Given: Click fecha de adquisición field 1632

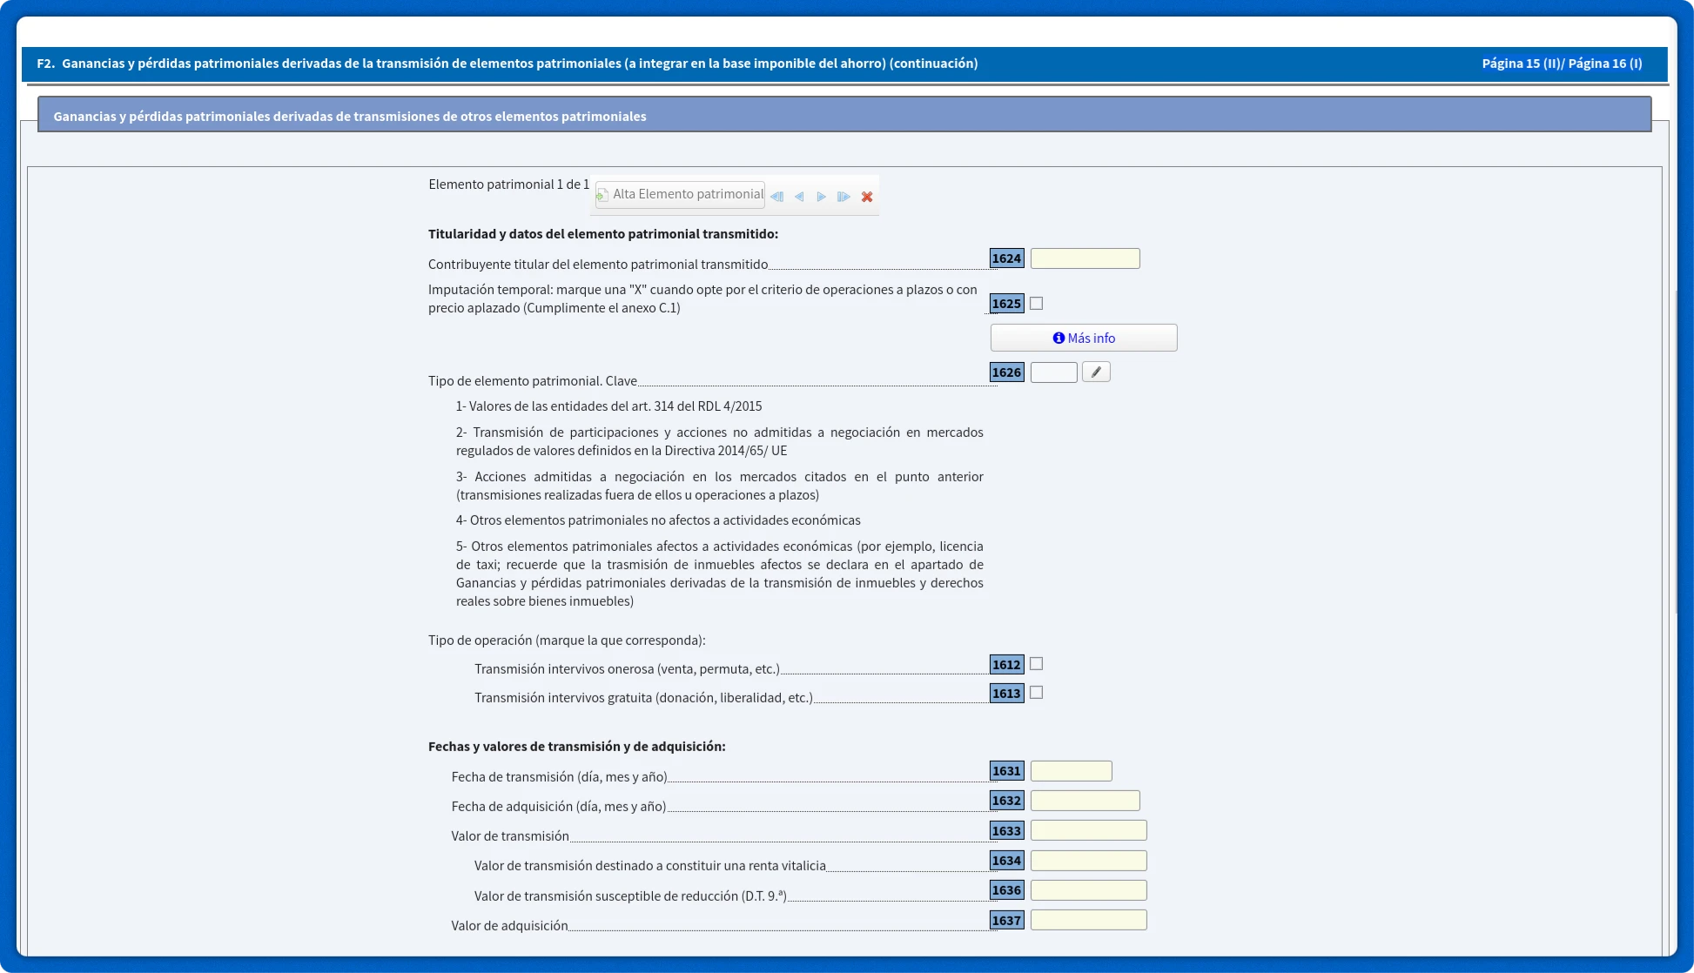Looking at the screenshot, I should click(1085, 801).
